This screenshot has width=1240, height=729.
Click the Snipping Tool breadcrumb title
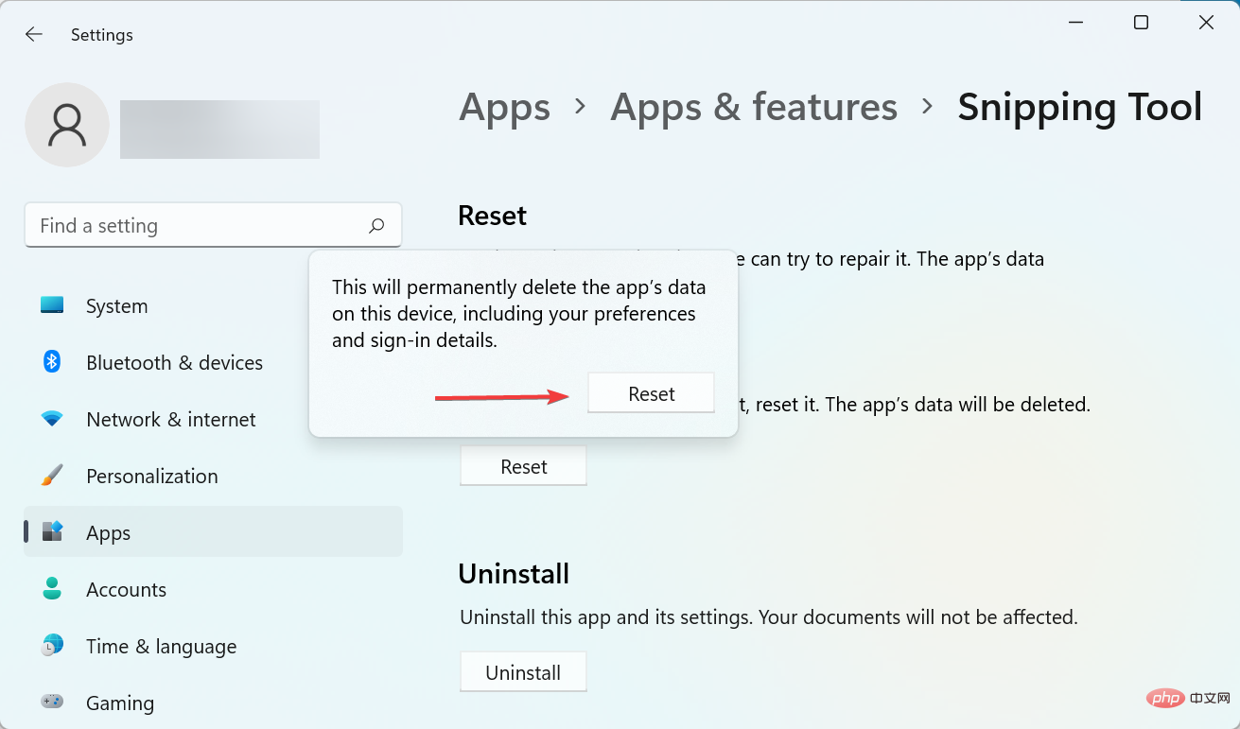1080,108
